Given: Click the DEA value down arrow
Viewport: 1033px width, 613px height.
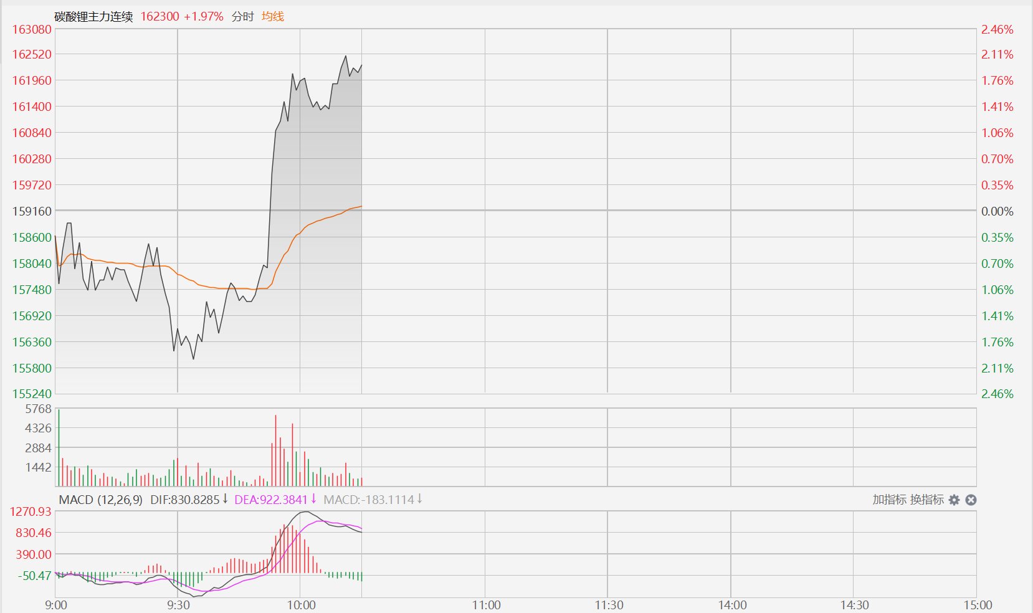Looking at the screenshot, I should tap(314, 499).
